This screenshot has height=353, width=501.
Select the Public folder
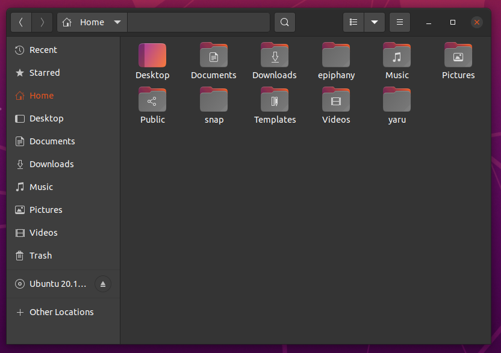(x=152, y=106)
